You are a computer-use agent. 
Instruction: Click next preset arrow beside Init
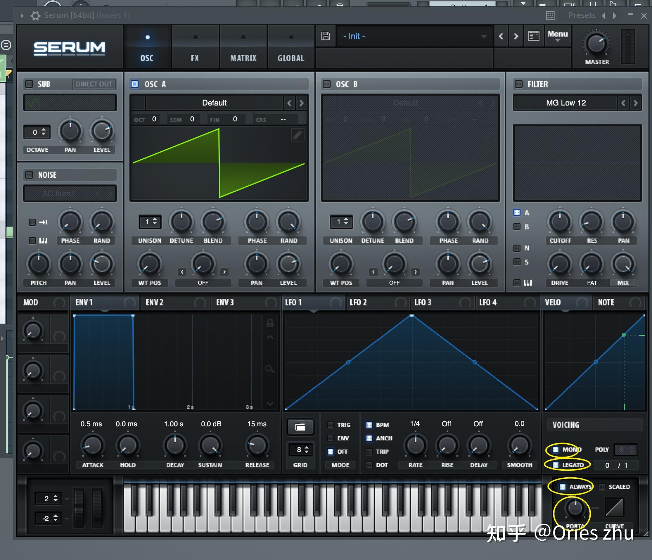516,36
